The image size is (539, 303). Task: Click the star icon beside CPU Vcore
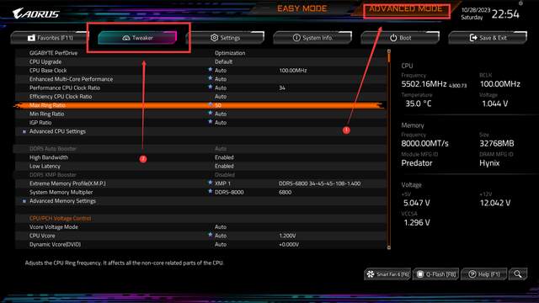210,235
